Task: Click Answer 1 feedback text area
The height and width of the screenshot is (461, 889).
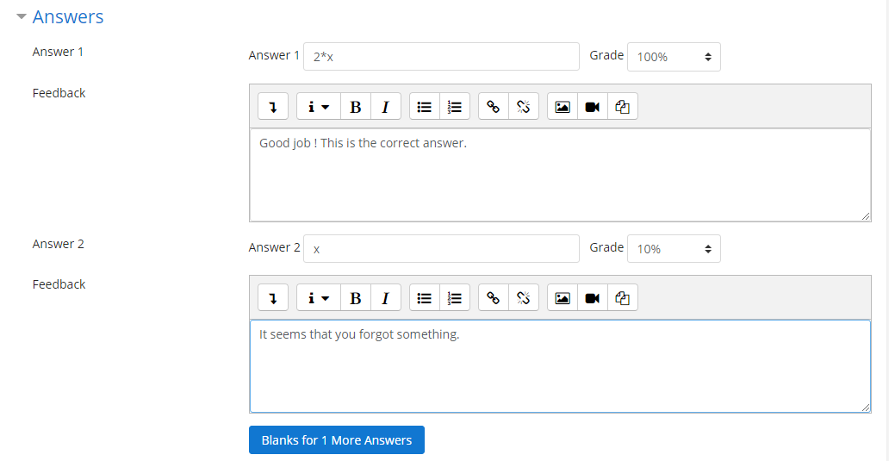Action: 560,175
